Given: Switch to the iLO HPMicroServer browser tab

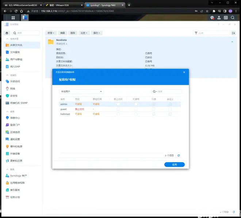Looking at the screenshot, I should pyautogui.click(x=23, y=5).
